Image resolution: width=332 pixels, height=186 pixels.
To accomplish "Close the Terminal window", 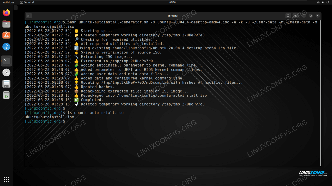I will coord(318,16).
